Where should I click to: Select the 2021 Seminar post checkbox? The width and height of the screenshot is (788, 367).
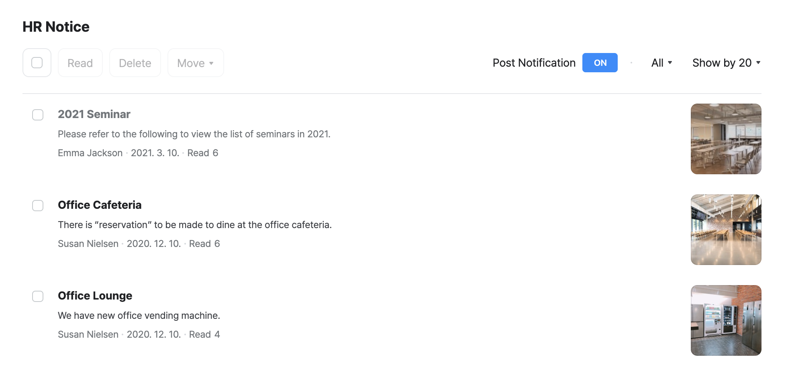click(x=38, y=115)
